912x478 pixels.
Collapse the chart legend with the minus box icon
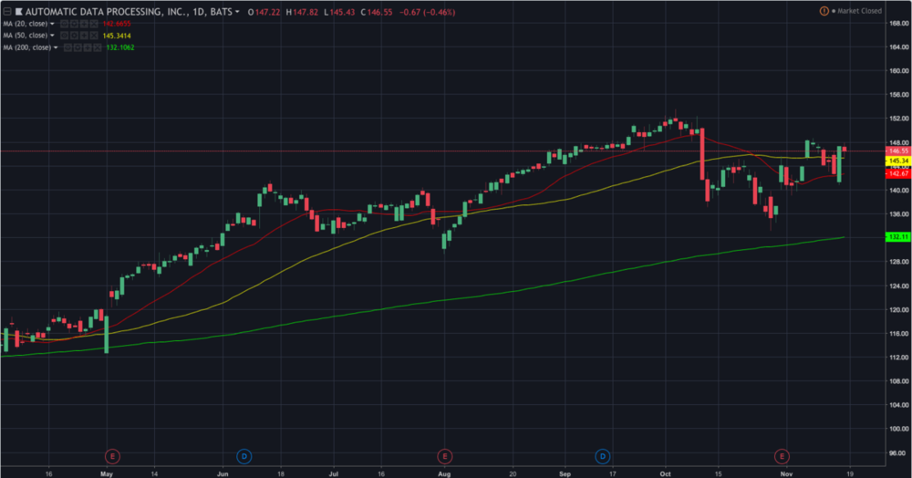(7, 11)
